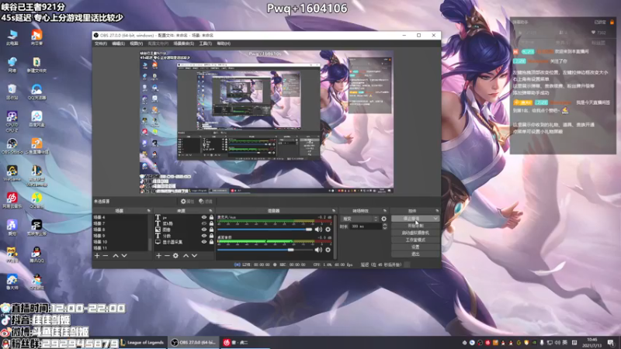Open the 工具(T) menu in OBS
The height and width of the screenshot is (349, 621).
pos(205,43)
